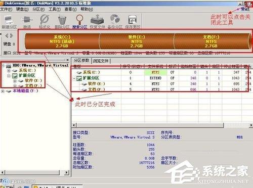Click the left tree panel horizontal scrollbar thumb
Image resolution: width=253 pixels, height=188 pixels.
[33, 172]
